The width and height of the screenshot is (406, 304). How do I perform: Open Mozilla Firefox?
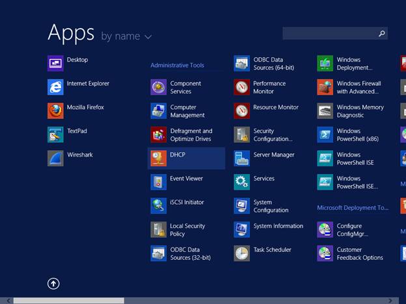pos(75,110)
